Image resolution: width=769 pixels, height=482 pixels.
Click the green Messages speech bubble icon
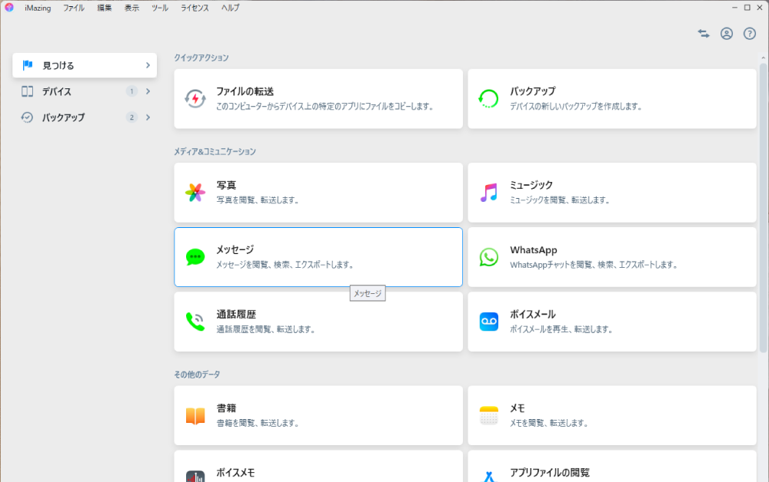(x=195, y=257)
